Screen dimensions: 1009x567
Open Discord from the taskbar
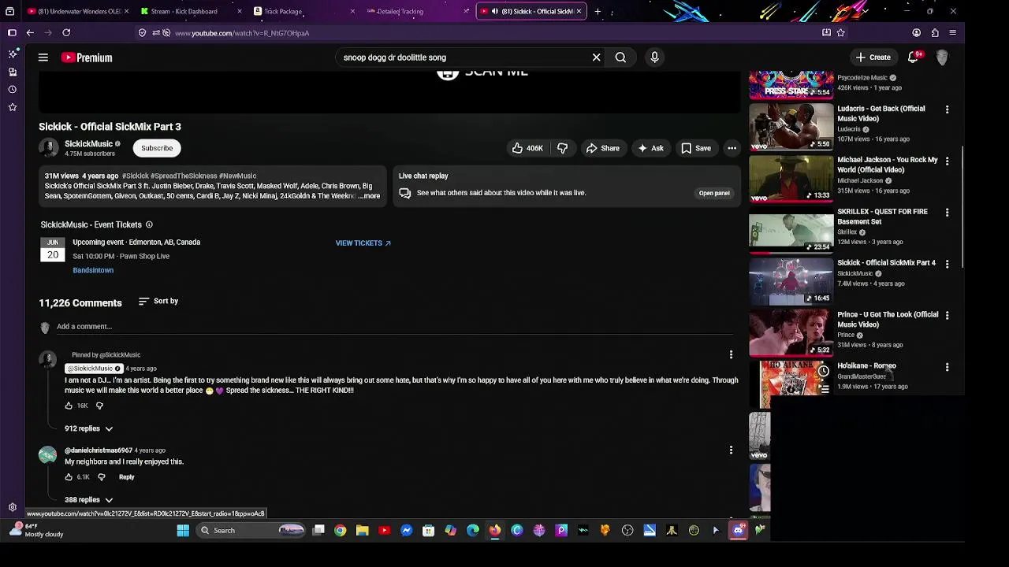tap(738, 530)
